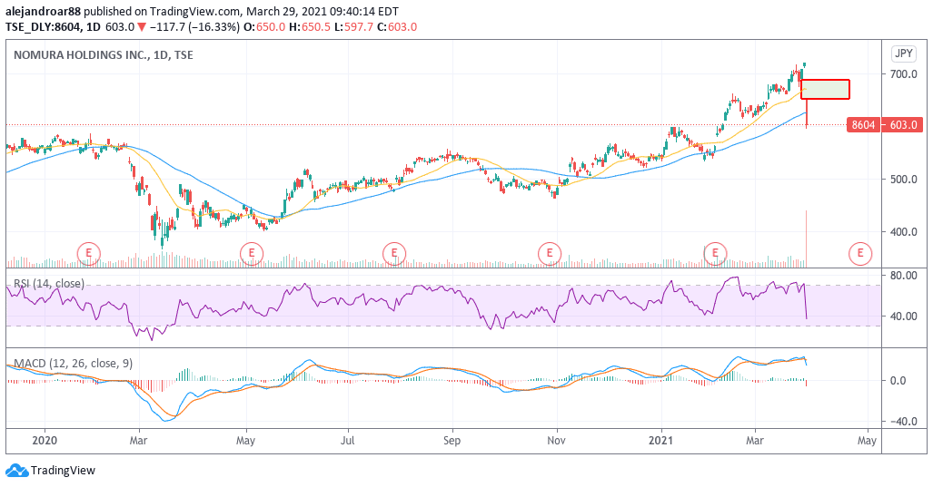Click the earnings marker near May 2020

(252, 254)
